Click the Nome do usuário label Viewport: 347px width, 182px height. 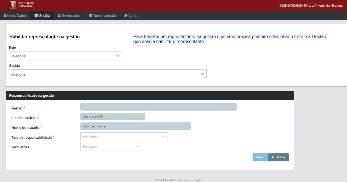[x=25, y=128]
